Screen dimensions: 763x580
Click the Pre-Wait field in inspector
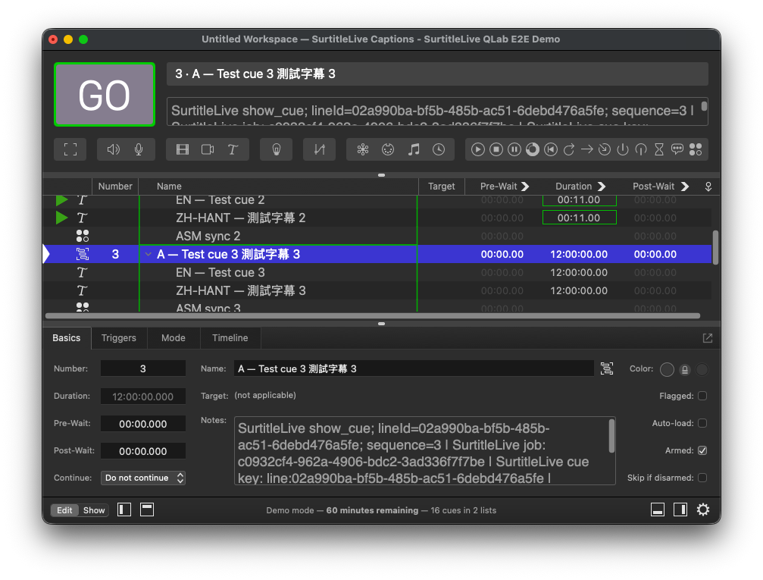click(x=143, y=424)
